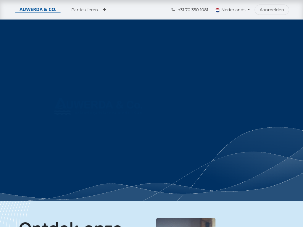The height and width of the screenshot is (227, 303).
Task: Click the empty navbar space before the phone number
Action: 139,10
